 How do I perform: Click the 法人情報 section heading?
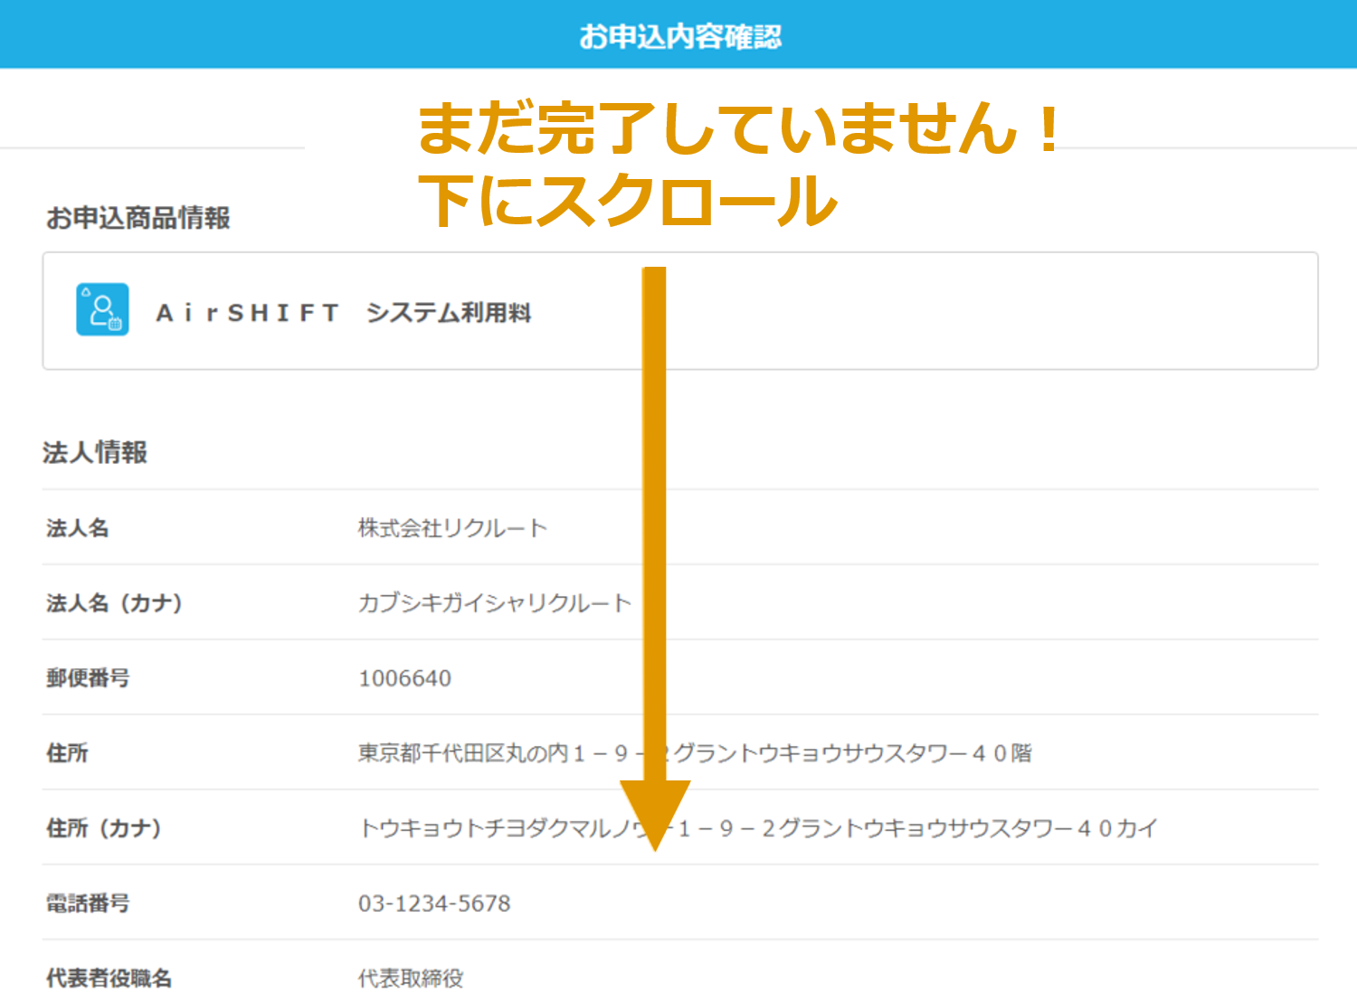(x=95, y=452)
